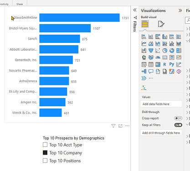Select the Clustered column chart visual

click(x=165, y=36)
